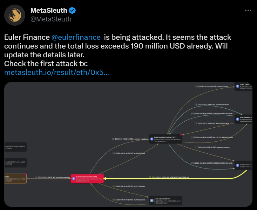Click the unlabeled address node icon at right
The height and width of the screenshot is (210, 257).
pos(237,165)
